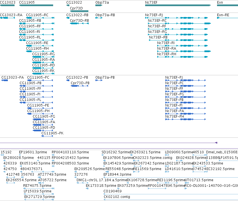The image size is (238, 201).
Task: Open protein Cpr73D-PB label
Action: [x=80, y=83]
